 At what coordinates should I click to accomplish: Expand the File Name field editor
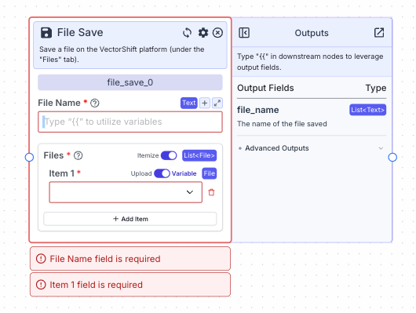pyautogui.click(x=217, y=103)
